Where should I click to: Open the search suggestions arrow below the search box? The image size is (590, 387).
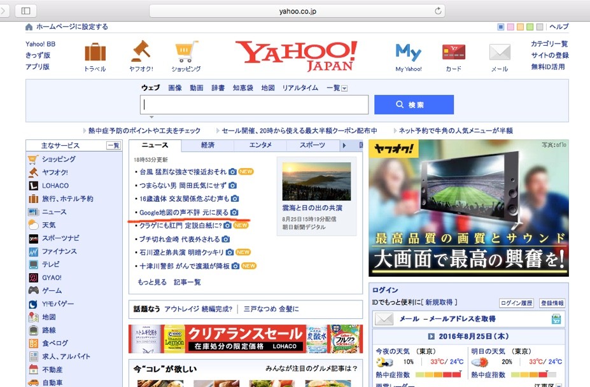pyautogui.click(x=151, y=117)
